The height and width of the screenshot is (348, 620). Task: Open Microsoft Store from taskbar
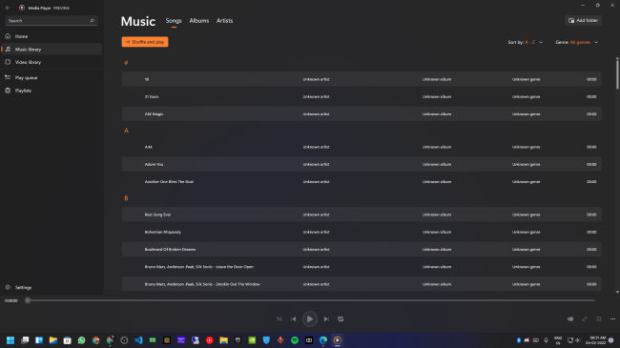(67, 340)
